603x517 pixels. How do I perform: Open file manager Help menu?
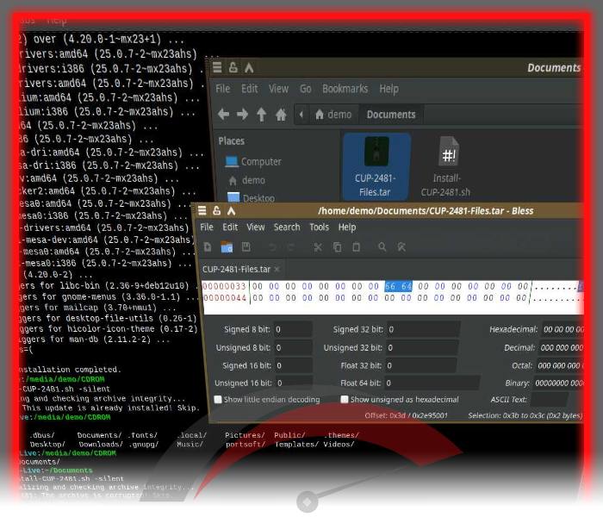(389, 89)
